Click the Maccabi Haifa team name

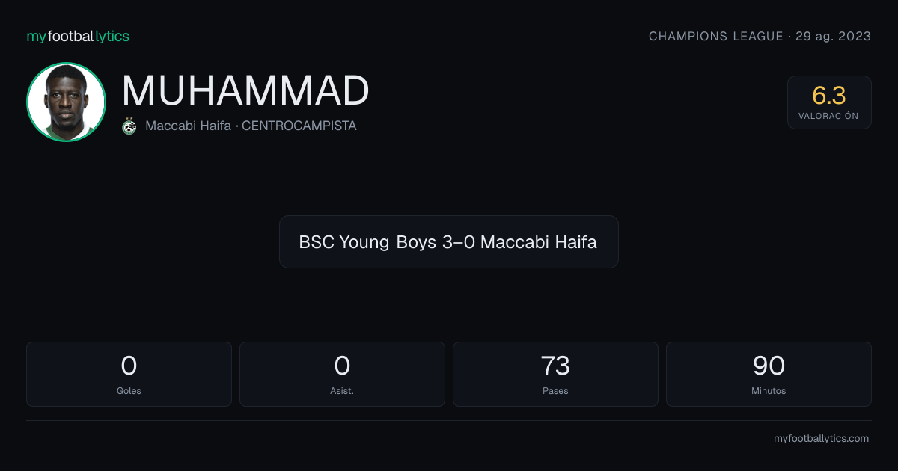(188, 126)
